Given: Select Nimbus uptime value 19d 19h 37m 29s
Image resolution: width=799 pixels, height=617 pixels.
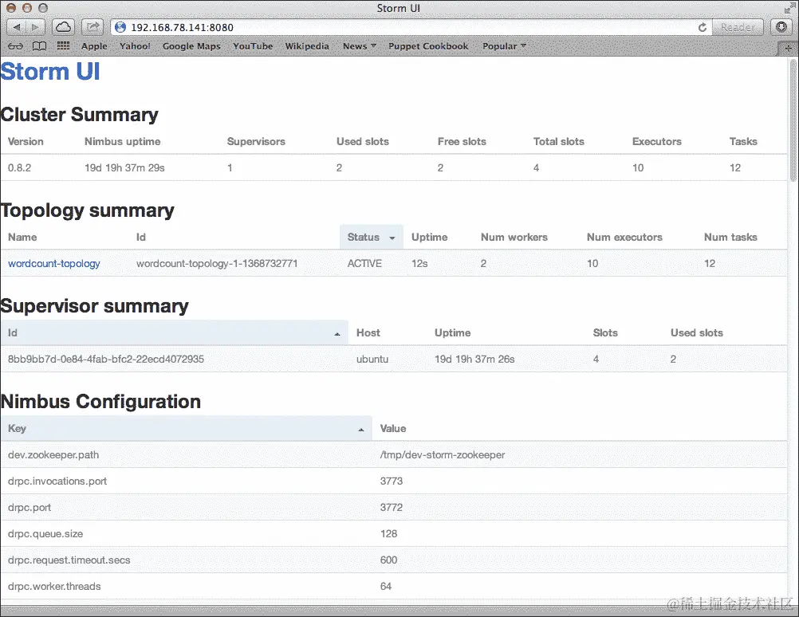Looking at the screenshot, I should point(125,167).
